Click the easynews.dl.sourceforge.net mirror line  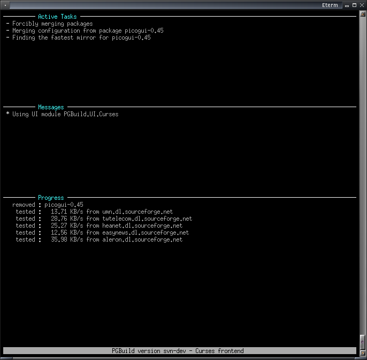pos(102,232)
